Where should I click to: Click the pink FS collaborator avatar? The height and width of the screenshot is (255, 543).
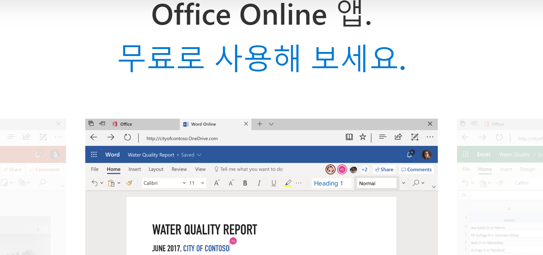click(x=342, y=170)
